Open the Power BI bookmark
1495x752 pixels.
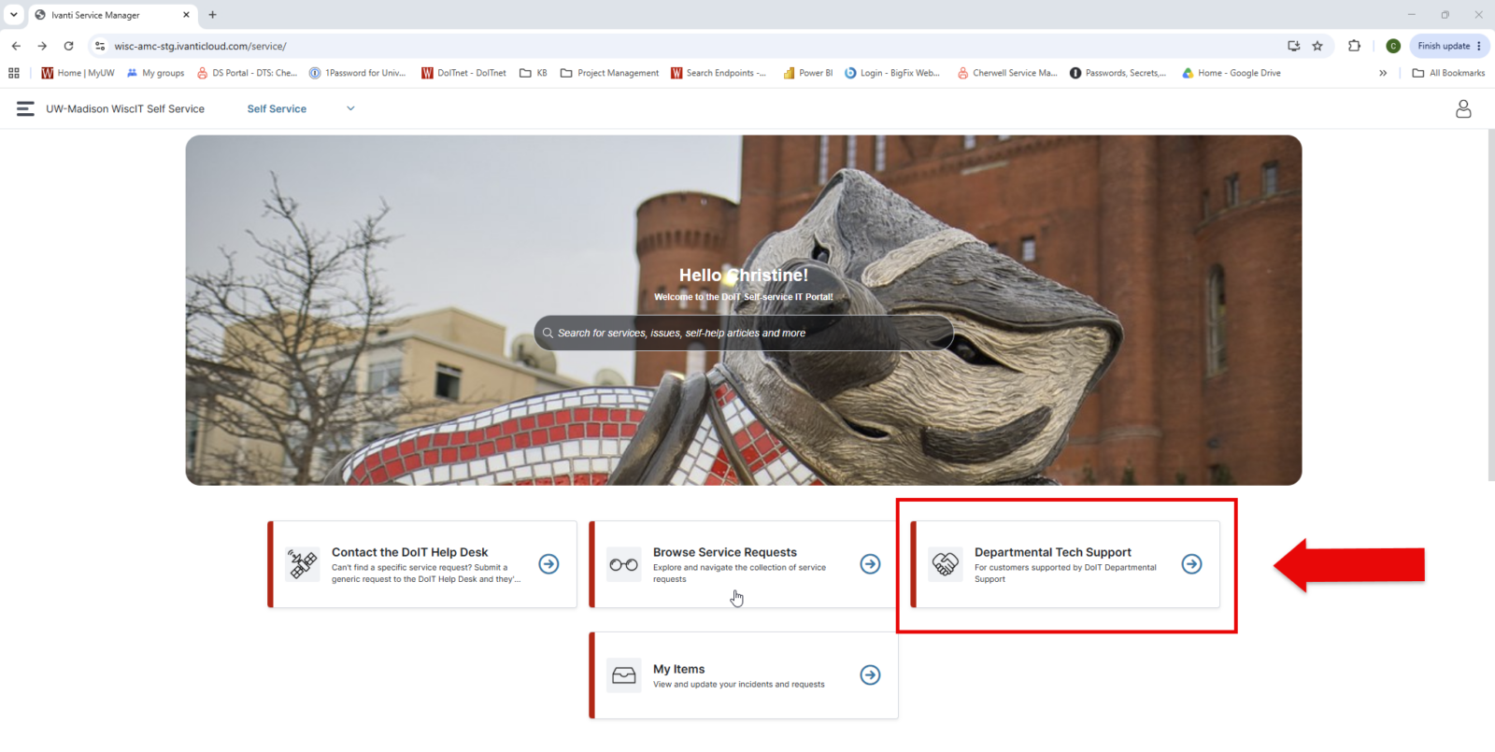pyautogui.click(x=807, y=73)
